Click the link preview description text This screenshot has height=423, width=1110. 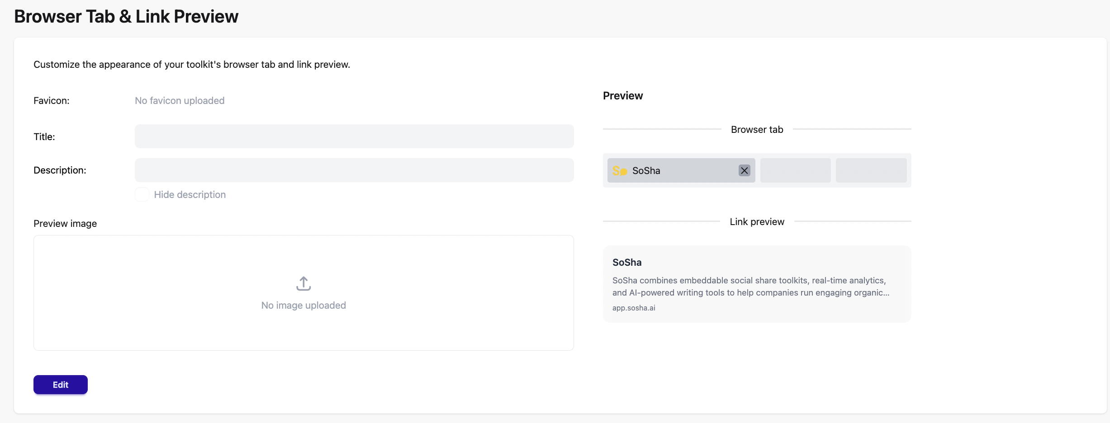click(751, 287)
